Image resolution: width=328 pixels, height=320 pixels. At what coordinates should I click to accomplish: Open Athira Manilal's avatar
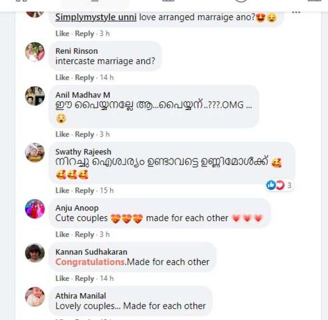pyautogui.click(x=35, y=297)
